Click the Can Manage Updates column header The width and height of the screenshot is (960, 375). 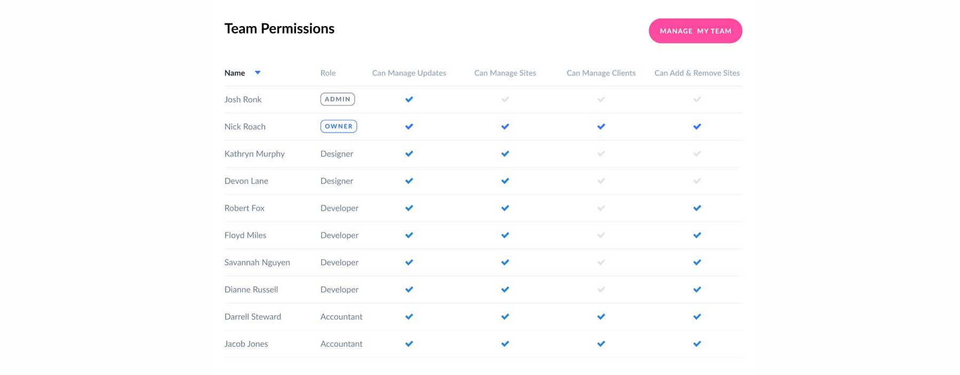coord(409,73)
